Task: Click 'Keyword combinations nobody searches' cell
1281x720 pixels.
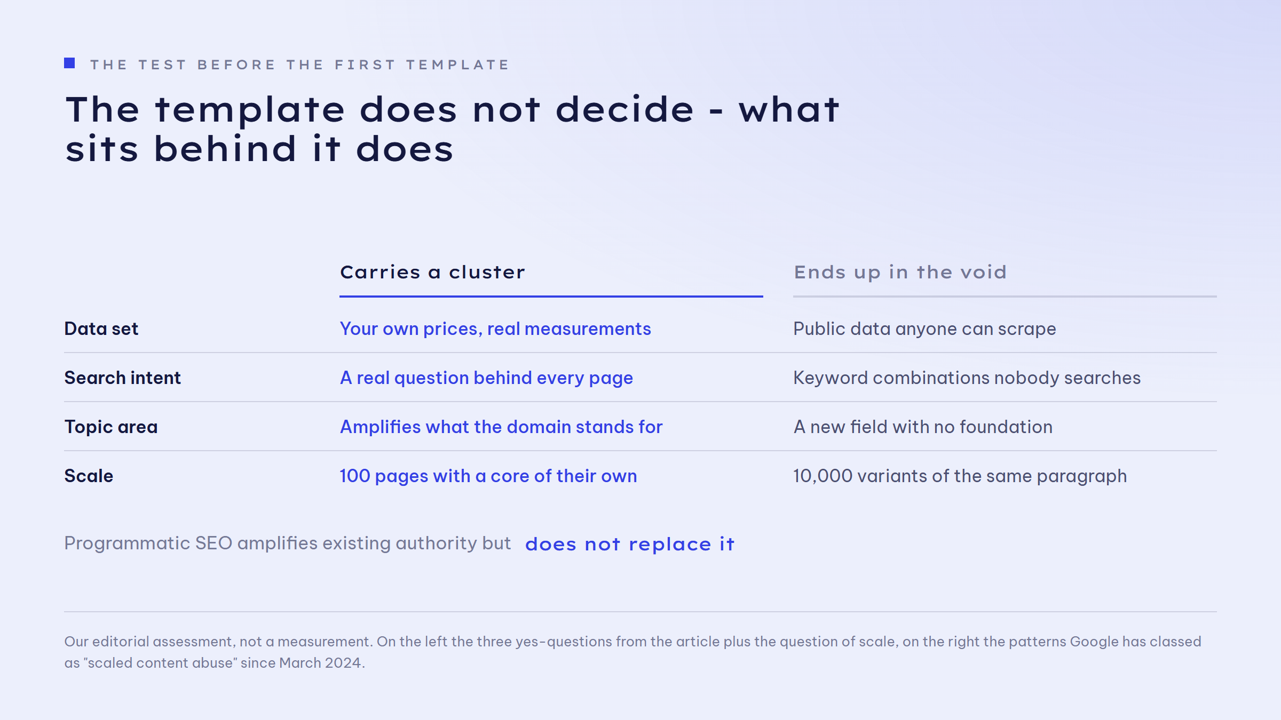Action: (x=967, y=378)
